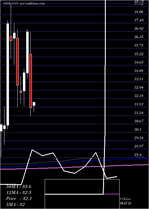
Task: Click the <<Live MACD label
Action: [125, 201]
